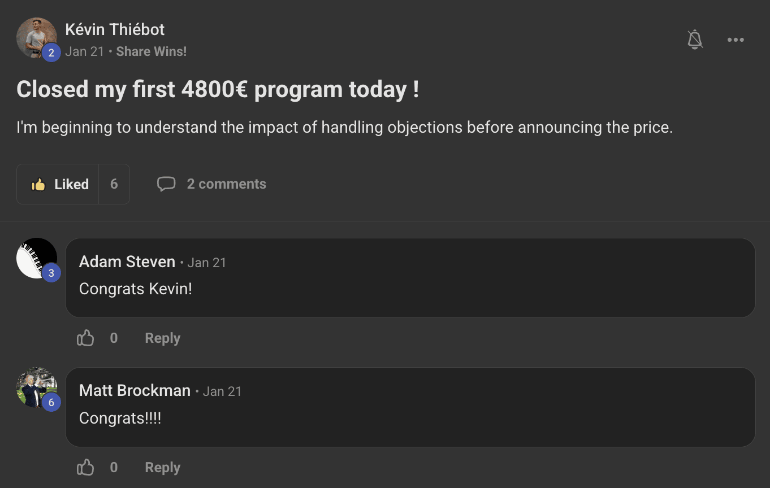This screenshot has height=488, width=770.
Task: Open the three-dot post options menu
Action: click(735, 40)
